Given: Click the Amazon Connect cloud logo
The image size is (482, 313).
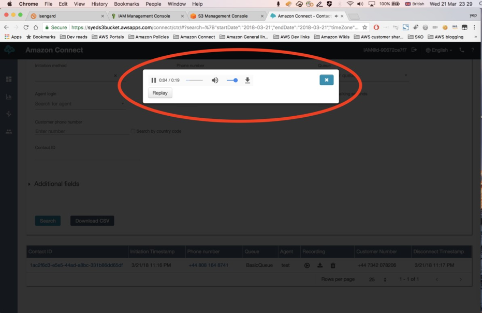Looking at the screenshot, I should (x=9, y=50).
